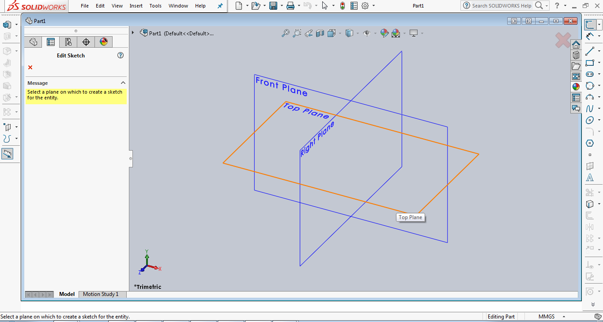The width and height of the screenshot is (603, 322).
Task: Click the Section View icon
Action: coord(320,33)
